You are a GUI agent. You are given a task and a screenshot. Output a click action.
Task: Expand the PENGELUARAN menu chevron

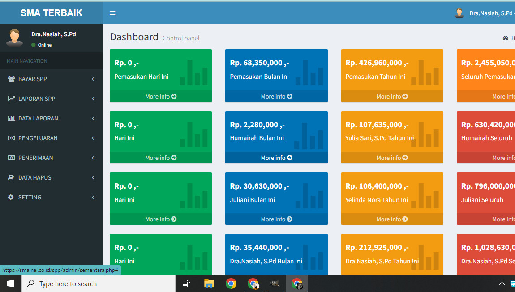click(x=93, y=138)
